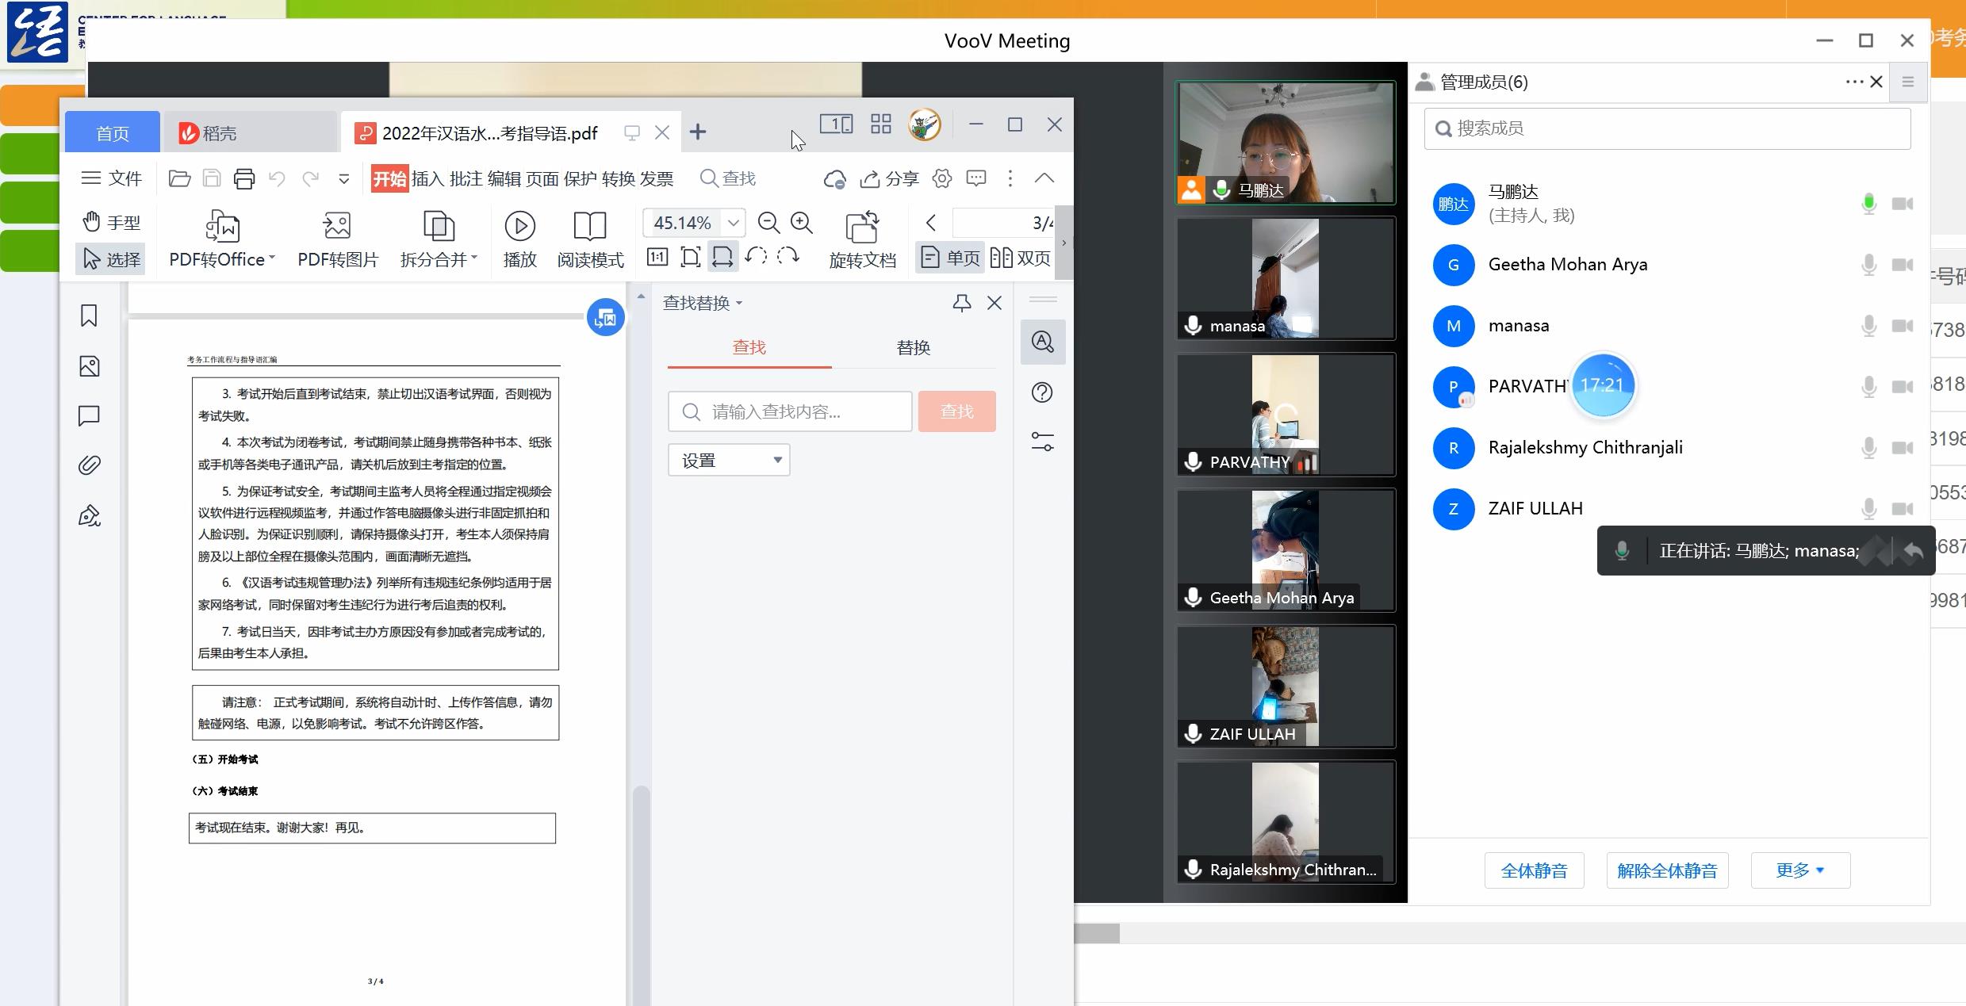Open signature pen panel in sidebar
The image size is (1966, 1006).
pos(89,515)
